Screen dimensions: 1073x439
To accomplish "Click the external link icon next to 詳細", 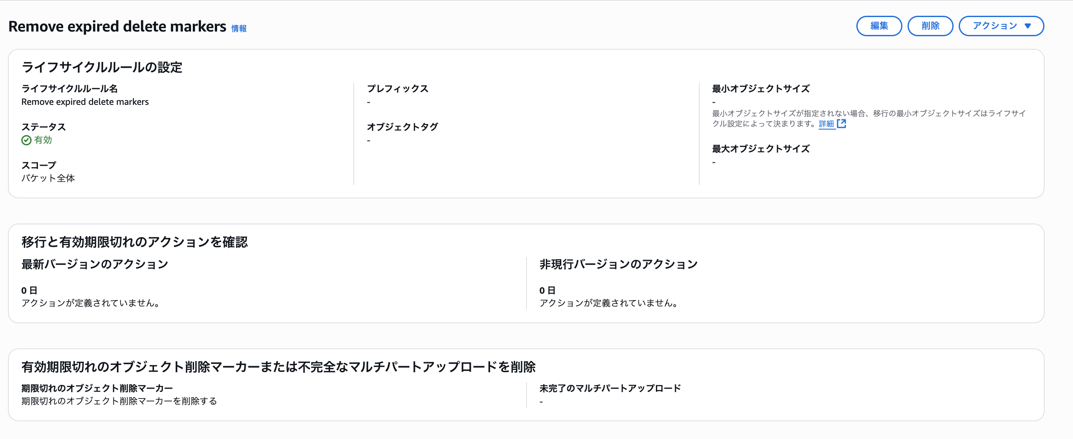I will click(841, 124).
